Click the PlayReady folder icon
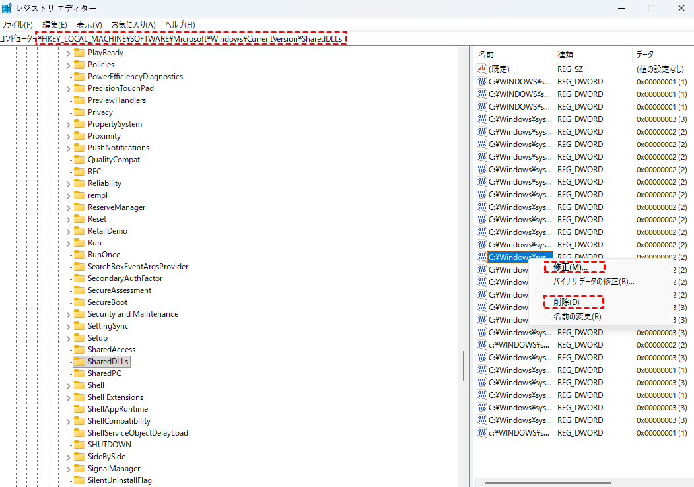The width and height of the screenshot is (694, 487). pyautogui.click(x=79, y=53)
